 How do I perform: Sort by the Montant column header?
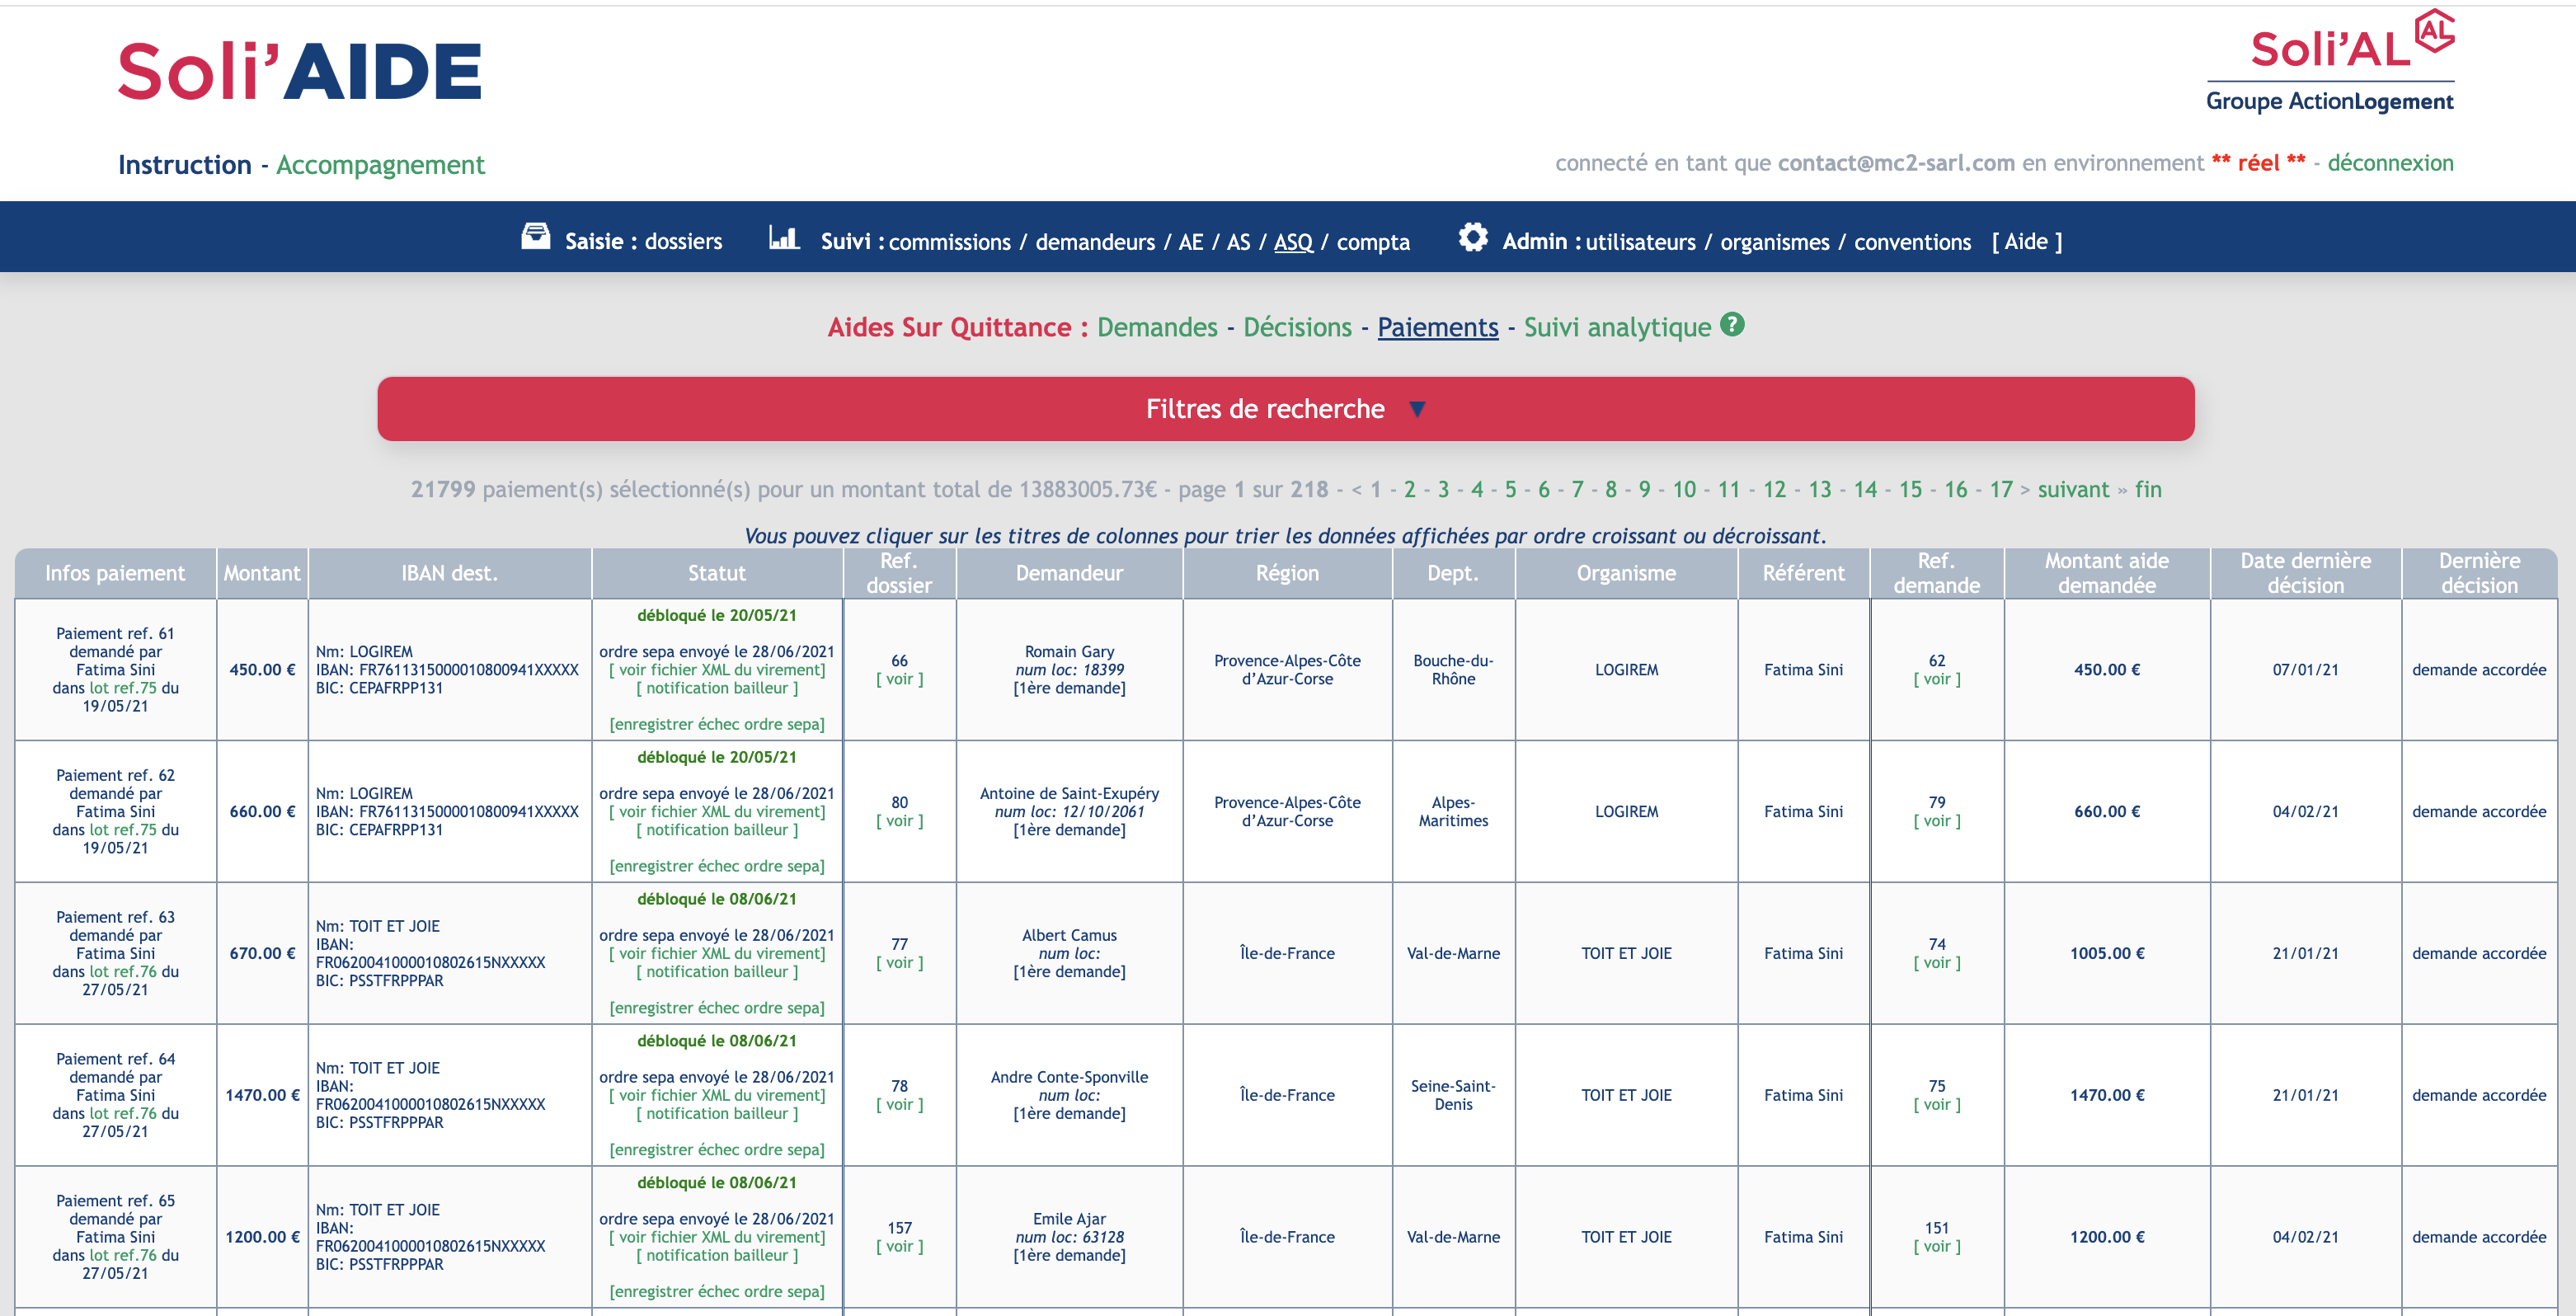click(x=262, y=573)
